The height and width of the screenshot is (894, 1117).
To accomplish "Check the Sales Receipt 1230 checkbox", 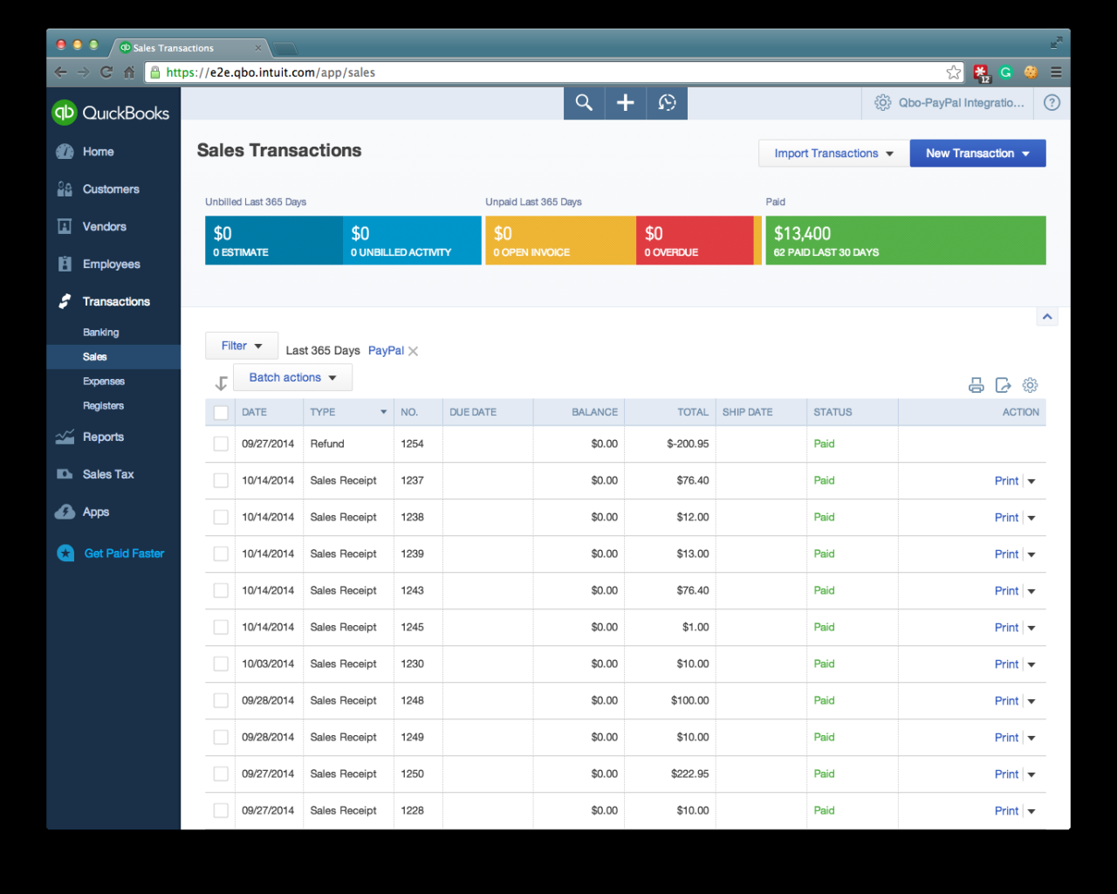I will tap(221, 664).
